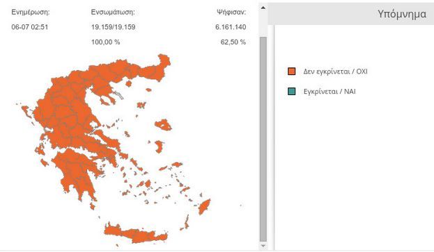Select the Peloponnese region on the map

75,171
